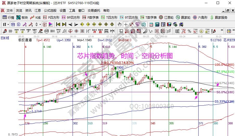Select the hand pan tool

[119, 24]
